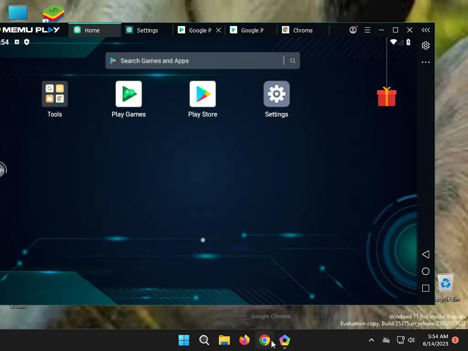468x351 pixels.
Task: Open the clock showing 5:54 AM
Action: pos(436,340)
